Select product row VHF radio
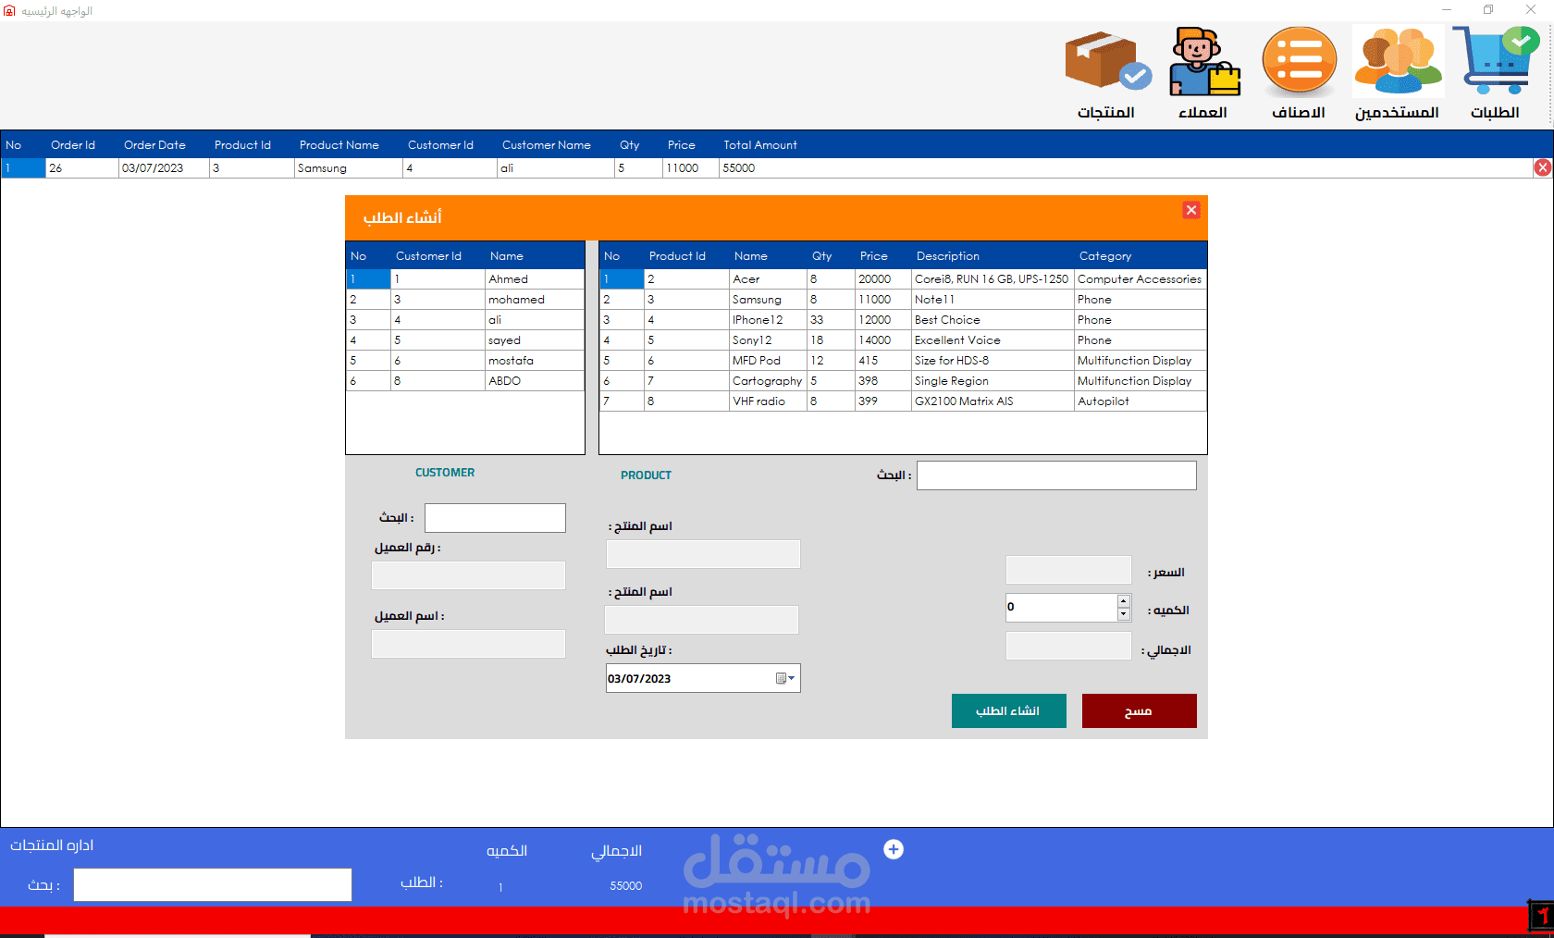Image resolution: width=1554 pixels, height=938 pixels. click(903, 401)
